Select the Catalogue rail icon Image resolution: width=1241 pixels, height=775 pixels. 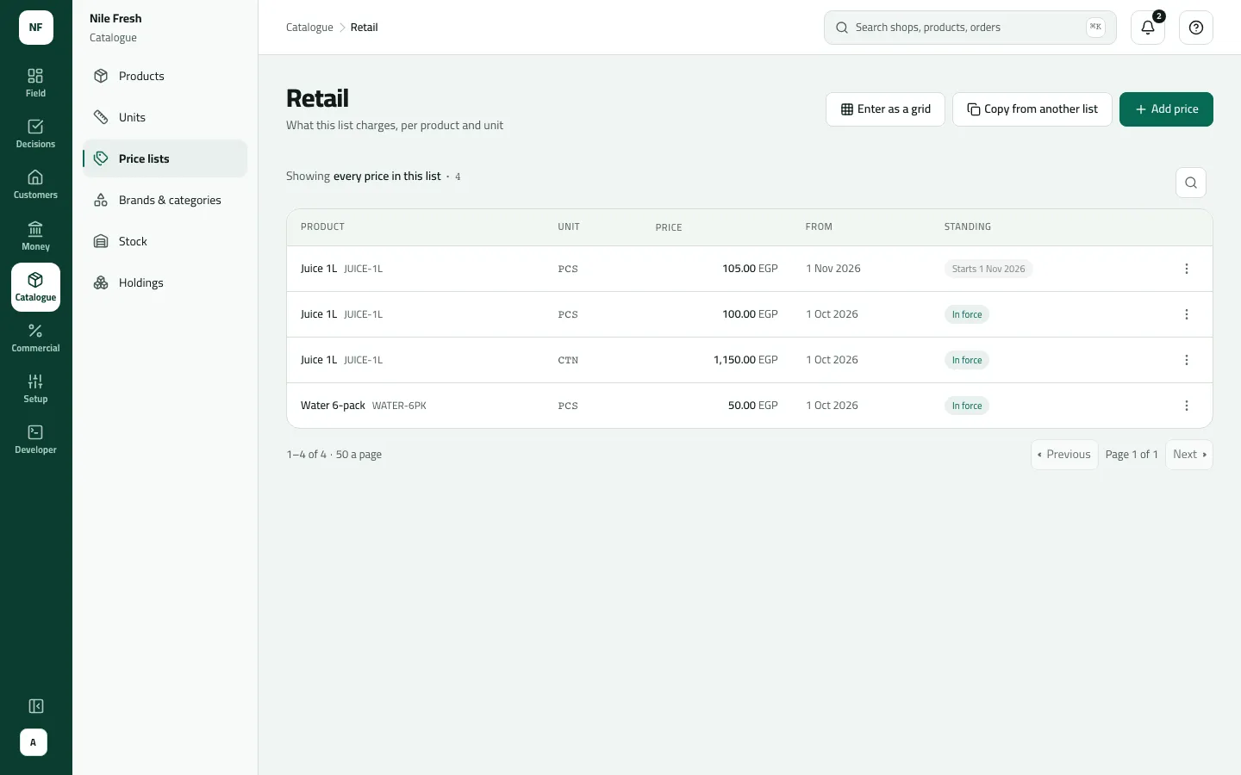(x=35, y=287)
